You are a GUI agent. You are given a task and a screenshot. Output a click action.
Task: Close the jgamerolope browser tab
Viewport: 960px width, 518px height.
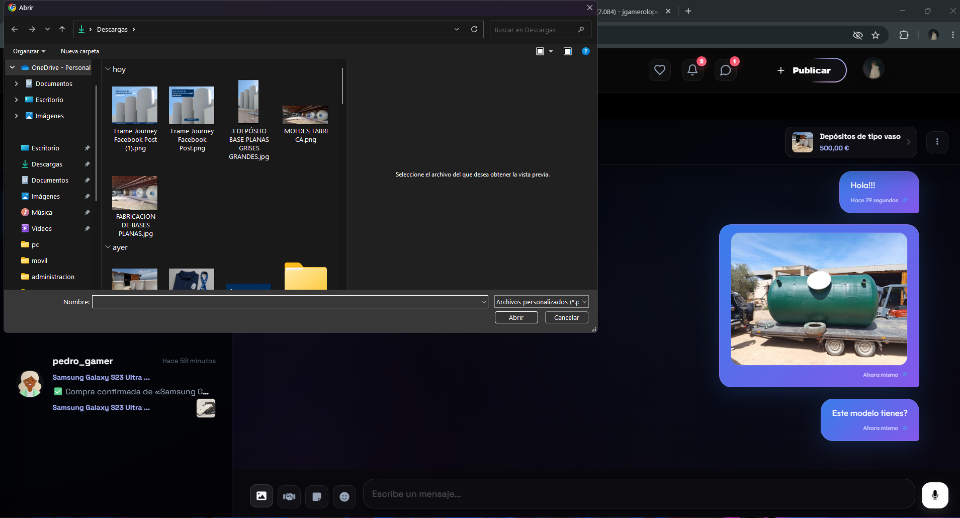pos(668,11)
